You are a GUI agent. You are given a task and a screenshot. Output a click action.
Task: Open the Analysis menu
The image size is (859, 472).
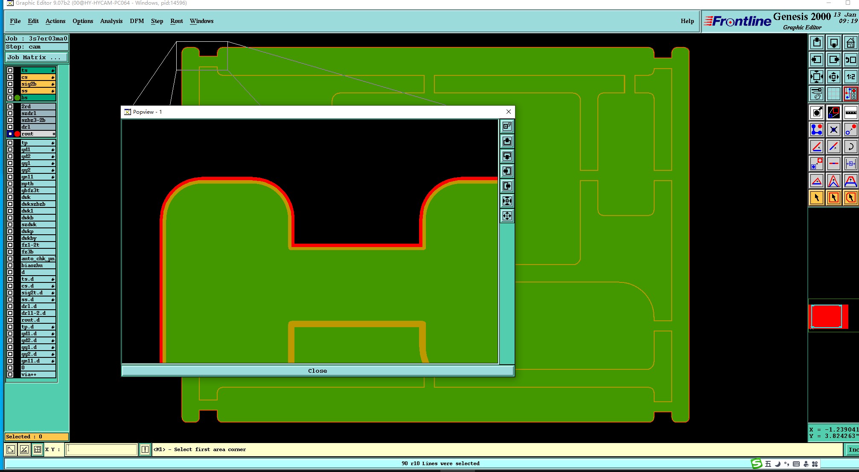[111, 21]
